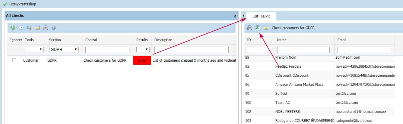Viewport: 403px width, 124px height.
Task: Open the Tools filter dropdown
Action: pos(34,49)
